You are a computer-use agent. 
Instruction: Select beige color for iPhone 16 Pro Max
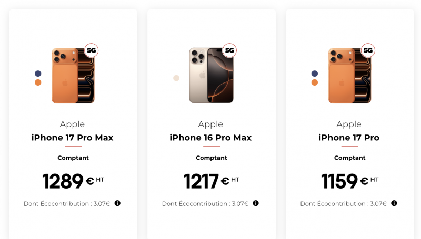[176, 78]
